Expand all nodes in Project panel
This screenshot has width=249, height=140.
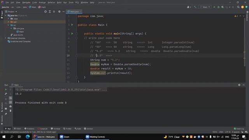pos(50,12)
